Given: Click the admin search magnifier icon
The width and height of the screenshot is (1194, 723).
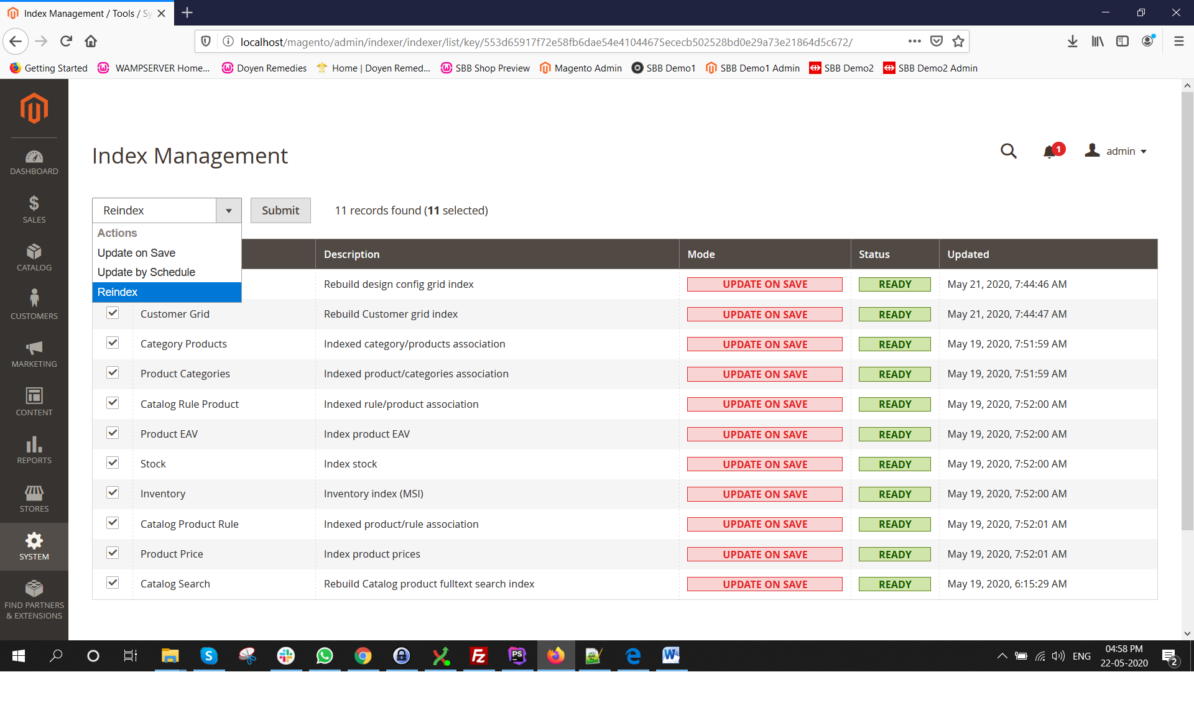Looking at the screenshot, I should pyautogui.click(x=1009, y=151).
